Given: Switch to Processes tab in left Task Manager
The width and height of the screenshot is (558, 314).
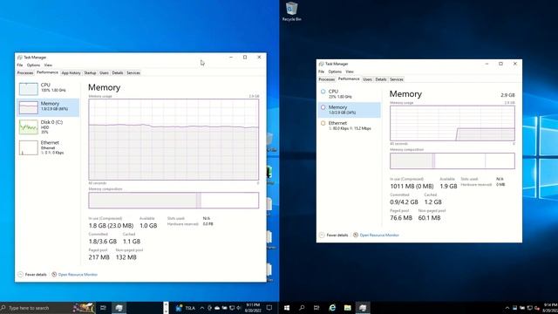Looking at the screenshot, I should [25, 73].
